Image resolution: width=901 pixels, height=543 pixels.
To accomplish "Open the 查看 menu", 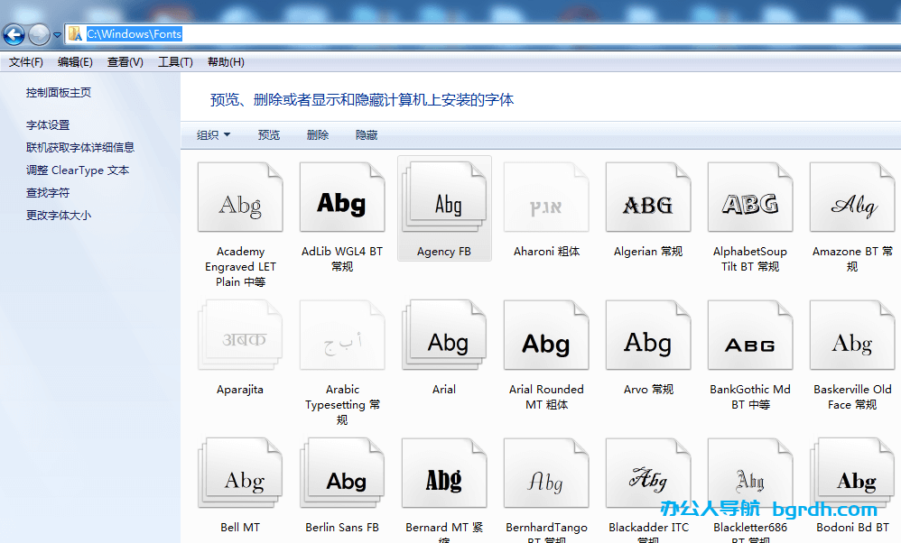I will pos(125,61).
